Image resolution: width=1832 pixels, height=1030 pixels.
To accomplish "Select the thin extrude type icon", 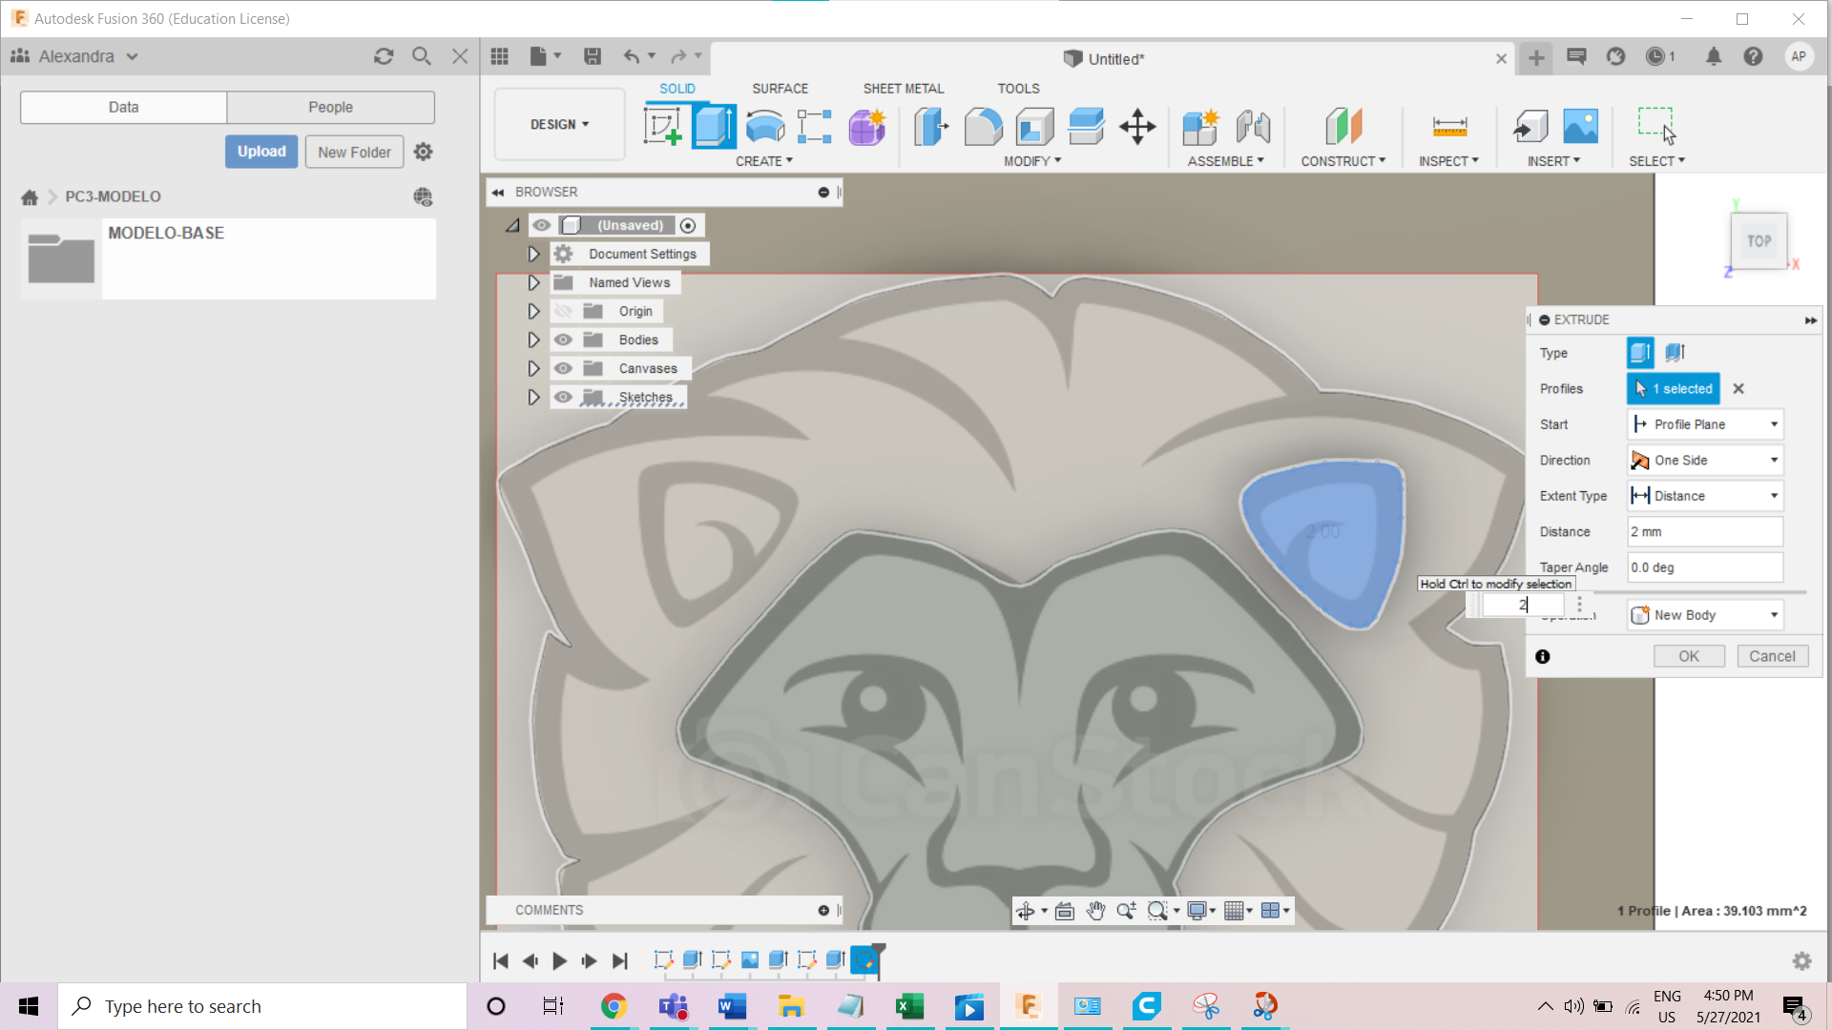I will pyautogui.click(x=1676, y=353).
